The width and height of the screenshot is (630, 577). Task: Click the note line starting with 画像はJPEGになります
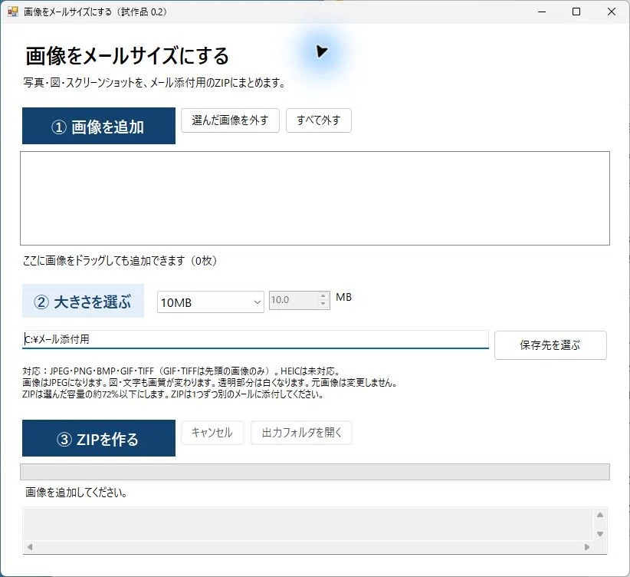(210, 383)
